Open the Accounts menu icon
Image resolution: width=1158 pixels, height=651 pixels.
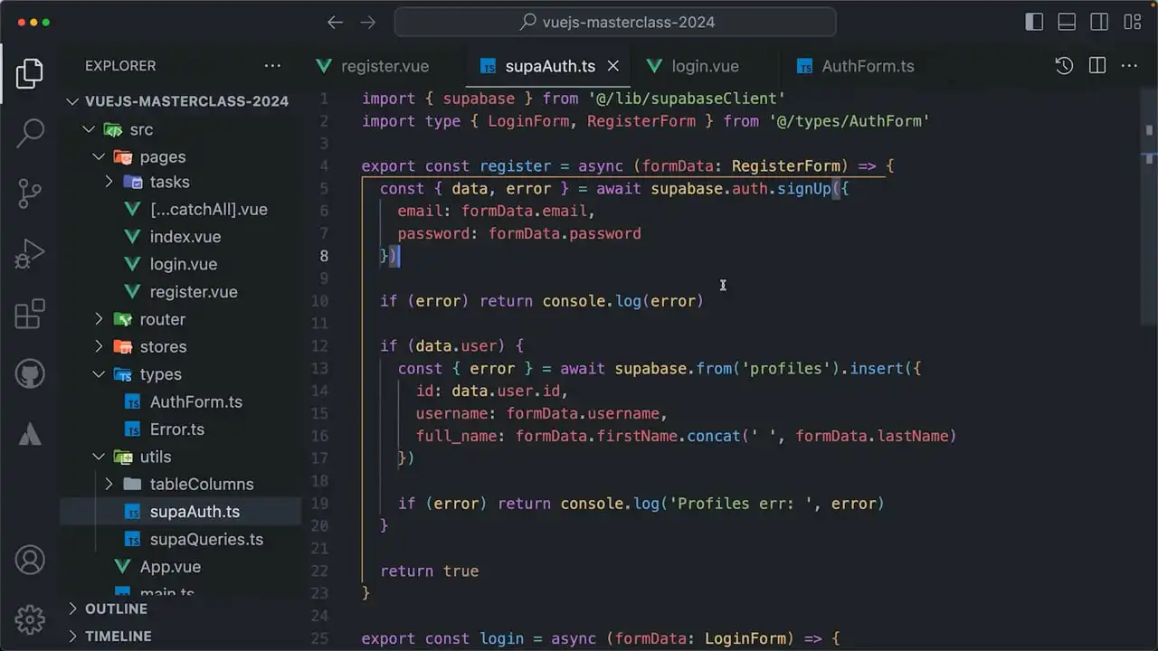(x=30, y=560)
